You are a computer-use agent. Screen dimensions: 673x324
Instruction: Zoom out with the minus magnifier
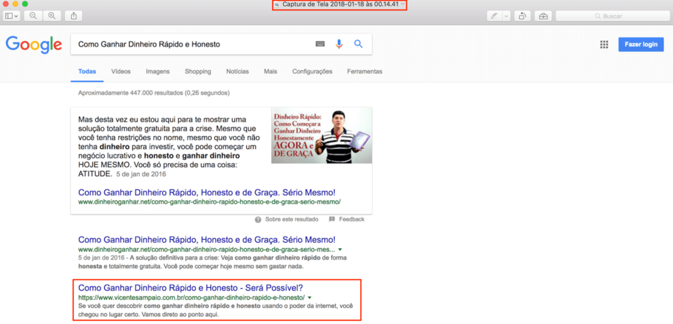click(x=33, y=16)
